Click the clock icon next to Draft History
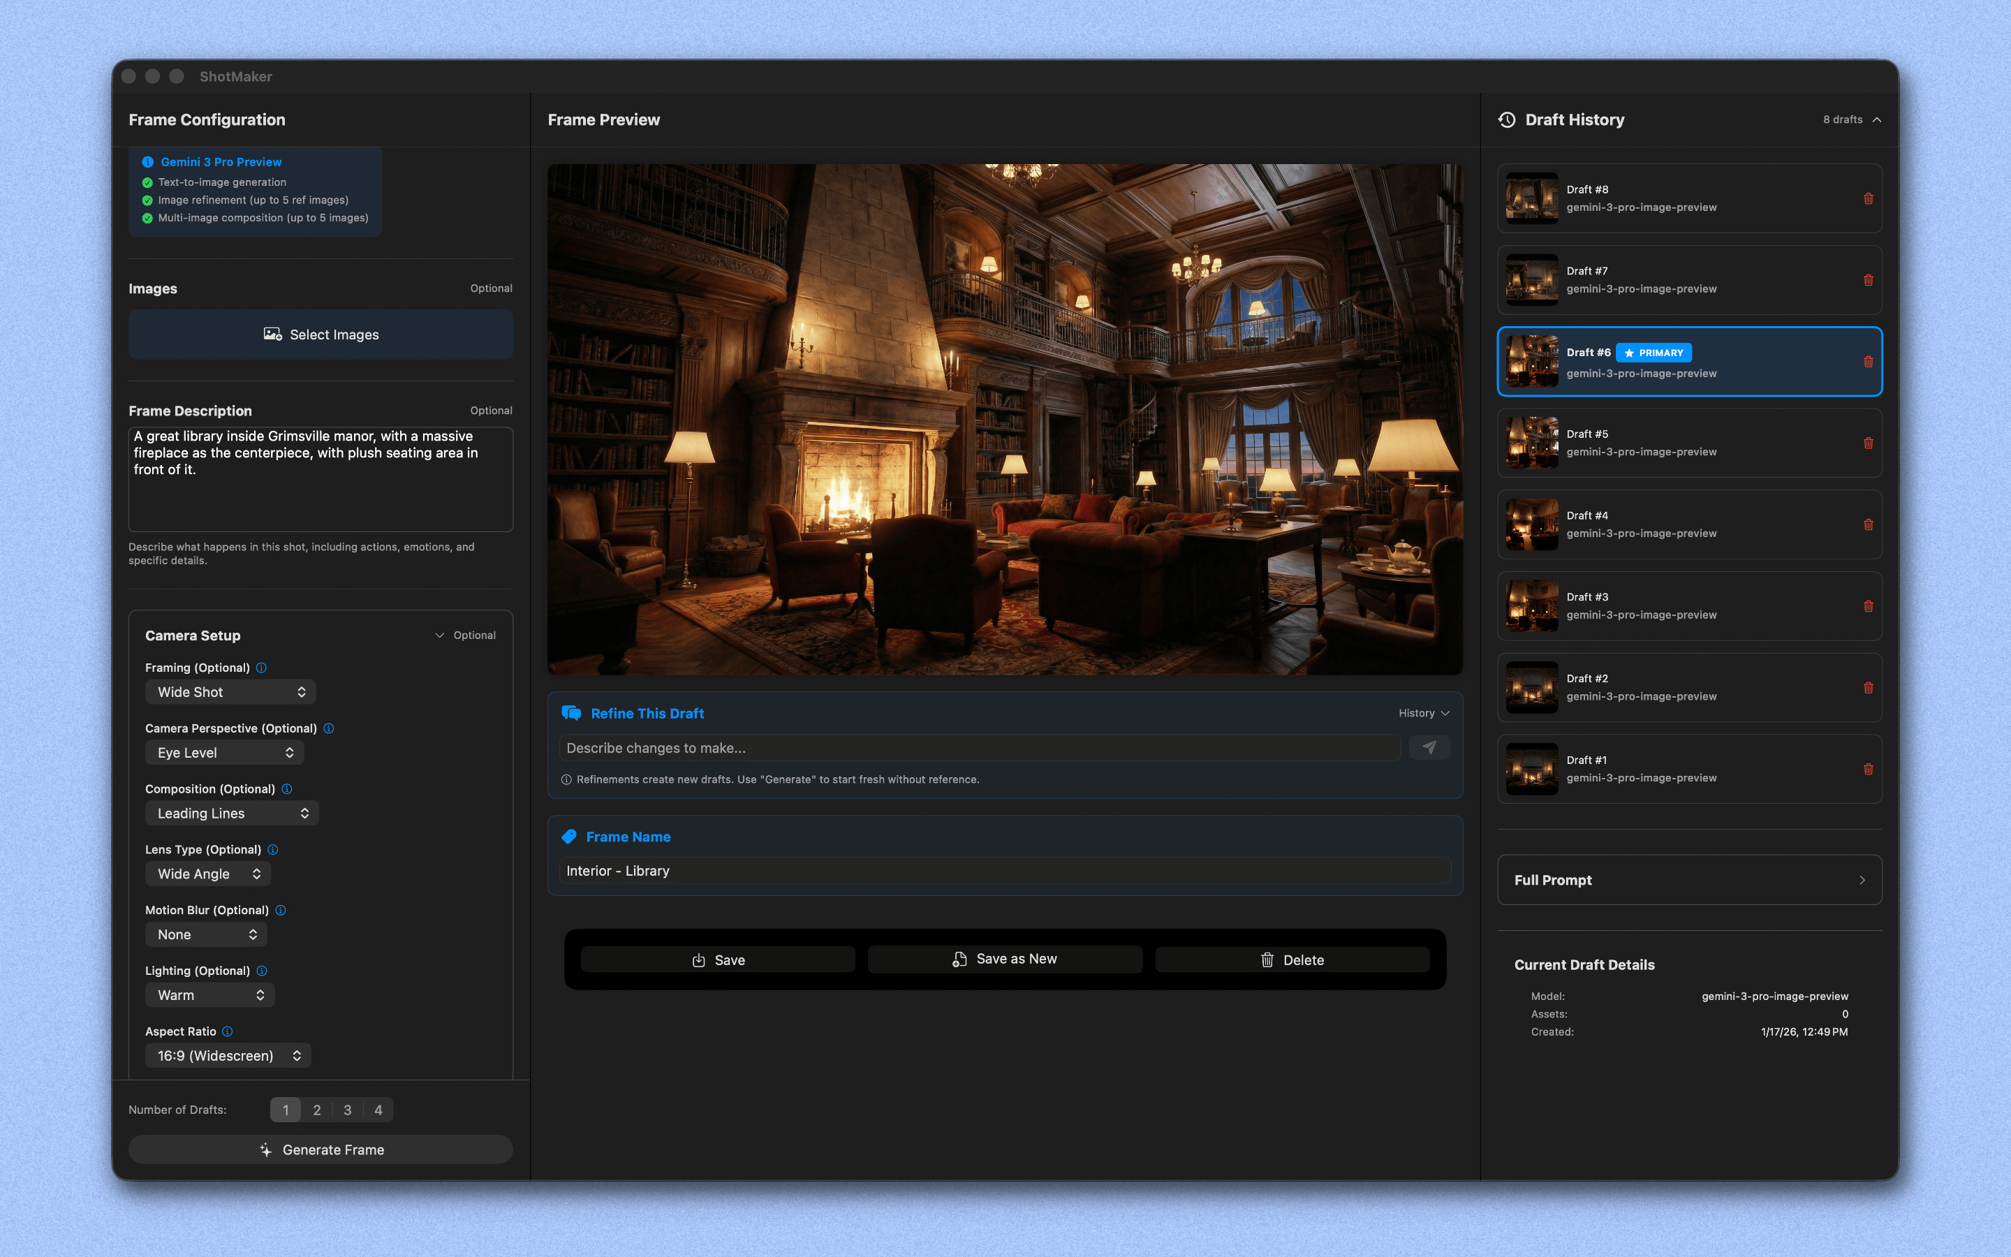The height and width of the screenshot is (1257, 2011). coord(1507,119)
